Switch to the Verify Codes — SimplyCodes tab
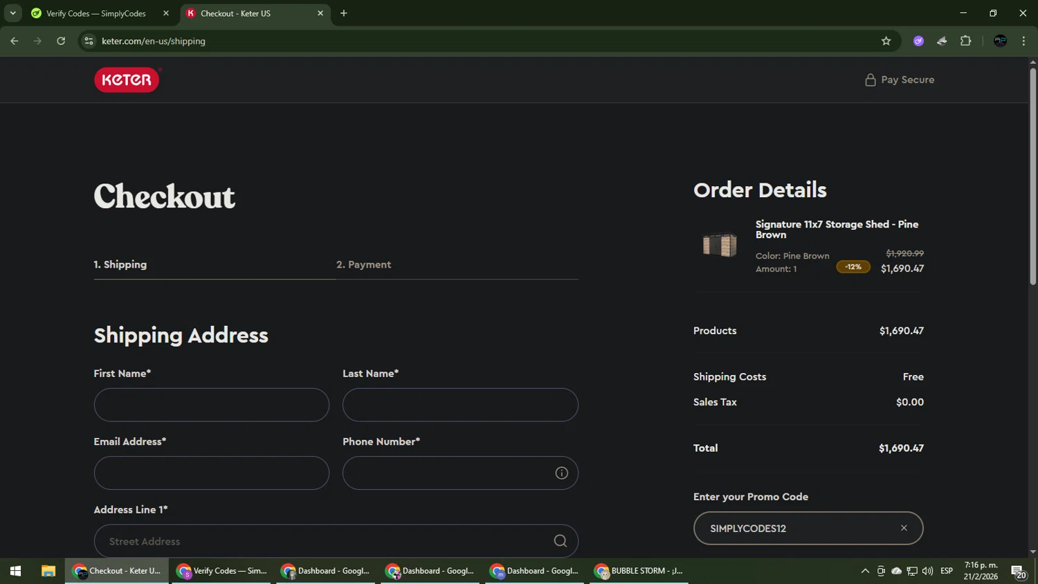1038x584 pixels. 95,13
